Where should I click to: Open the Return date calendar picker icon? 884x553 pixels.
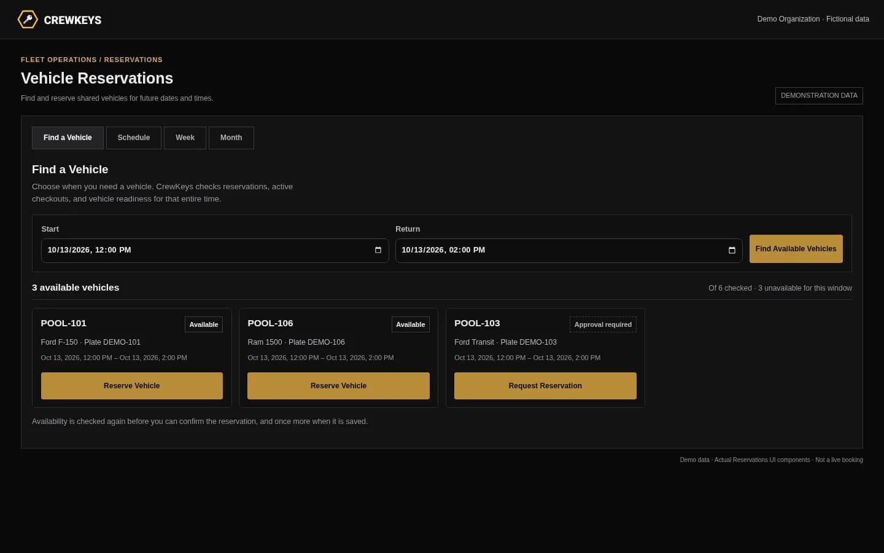pos(732,250)
